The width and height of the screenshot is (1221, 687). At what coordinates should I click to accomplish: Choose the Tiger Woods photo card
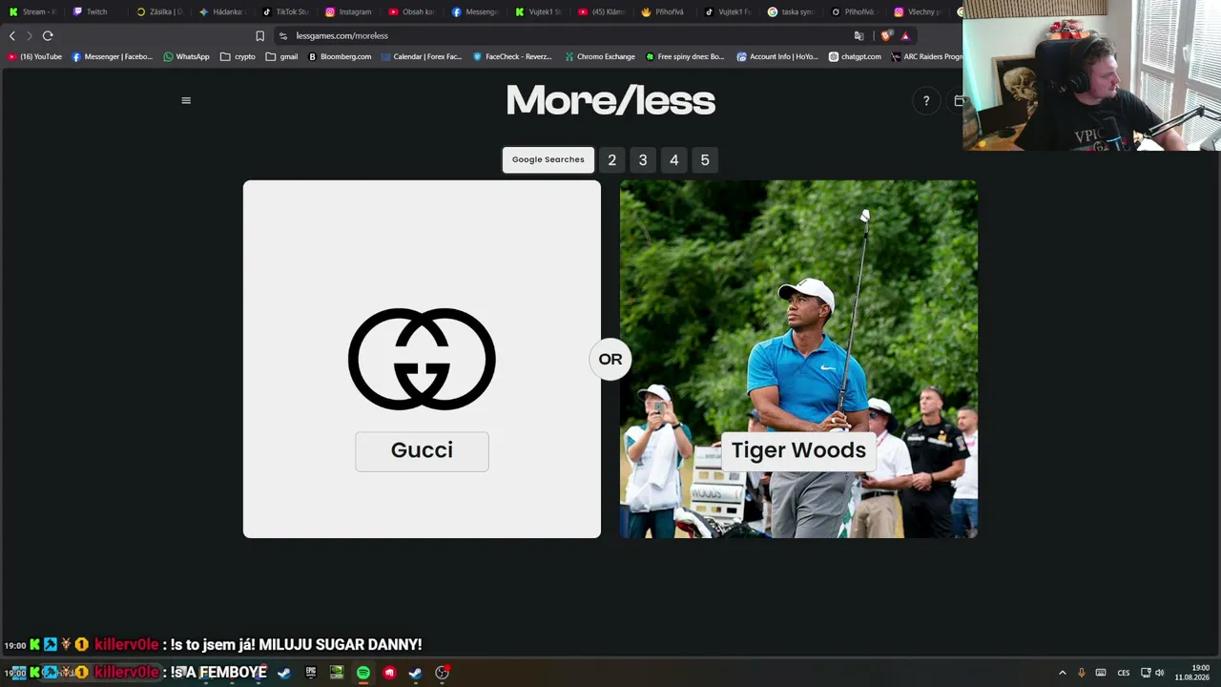coord(798,359)
